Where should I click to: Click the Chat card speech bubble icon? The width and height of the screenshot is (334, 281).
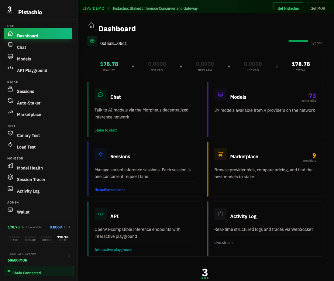[x=101, y=94]
